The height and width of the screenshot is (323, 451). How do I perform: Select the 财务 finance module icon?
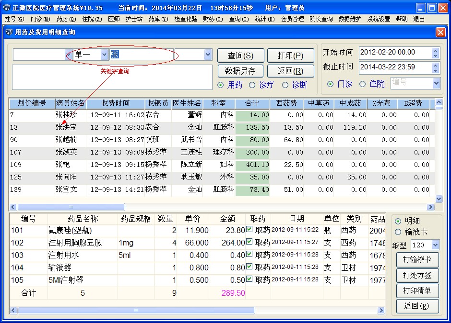213,20
